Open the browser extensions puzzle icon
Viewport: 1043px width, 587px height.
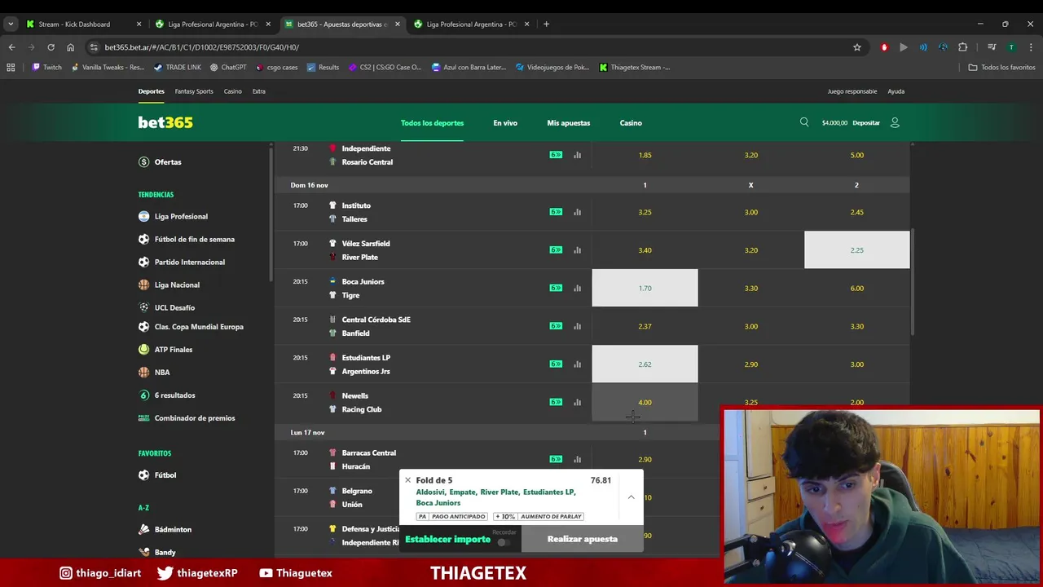coord(962,47)
